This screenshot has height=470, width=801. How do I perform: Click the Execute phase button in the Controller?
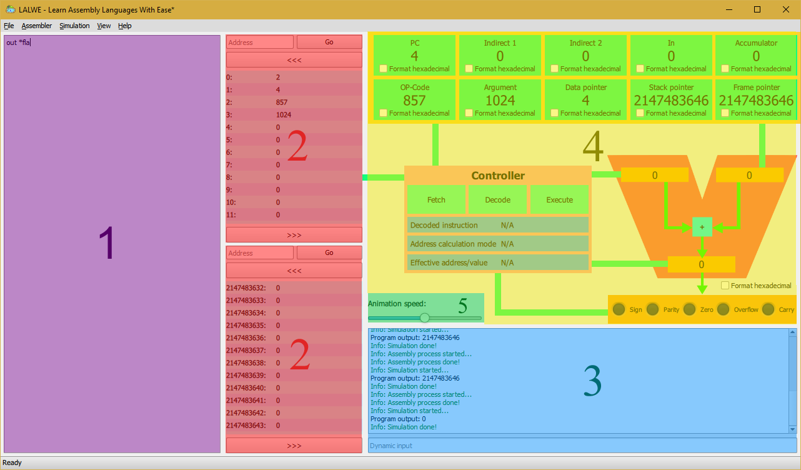[559, 199]
